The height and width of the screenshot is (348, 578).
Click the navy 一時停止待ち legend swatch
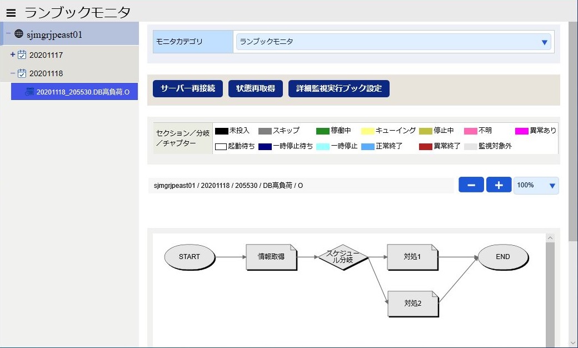click(x=265, y=147)
